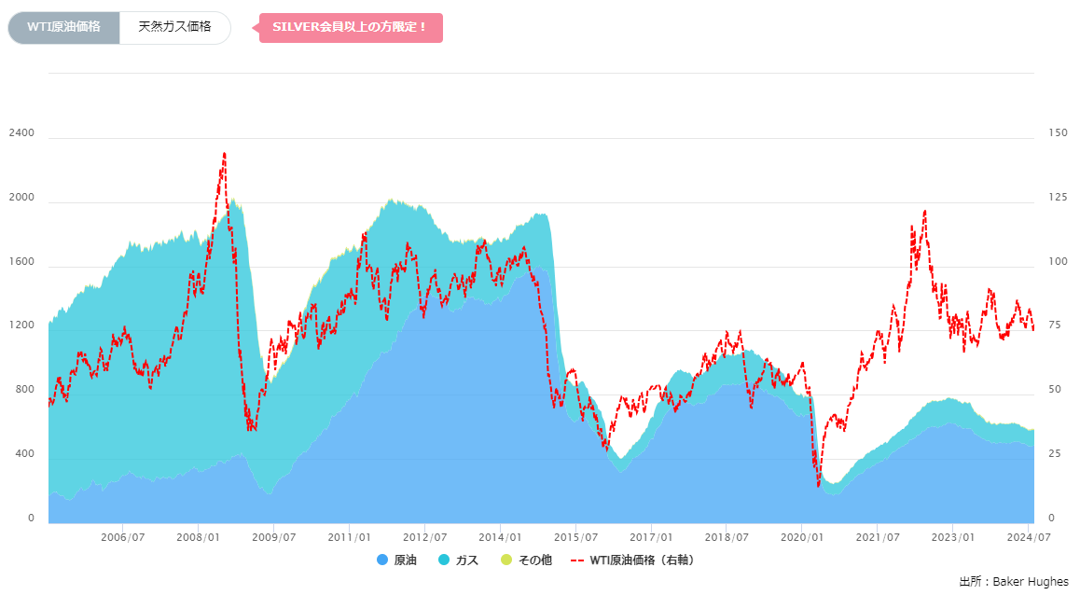Viewport: 1080px width, 595px height.
Task: Click the 1200 left axis label
Action: [x=21, y=325]
